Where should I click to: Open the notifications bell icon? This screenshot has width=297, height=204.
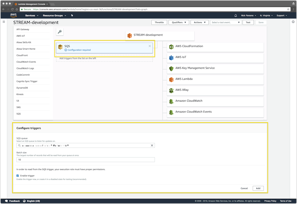tap(236, 15)
